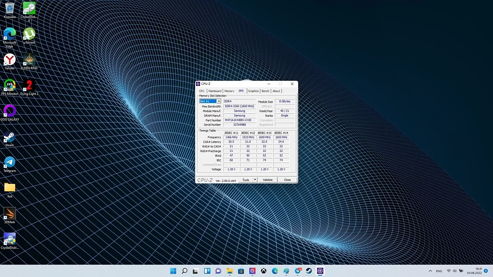This screenshot has width=493, height=277.
Task: Click the Tools button in CPU-Z
Action: [x=246, y=180]
